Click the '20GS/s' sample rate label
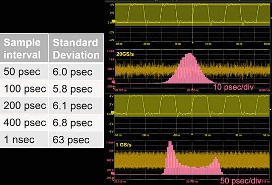272x185 pixels. [x=125, y=54]
